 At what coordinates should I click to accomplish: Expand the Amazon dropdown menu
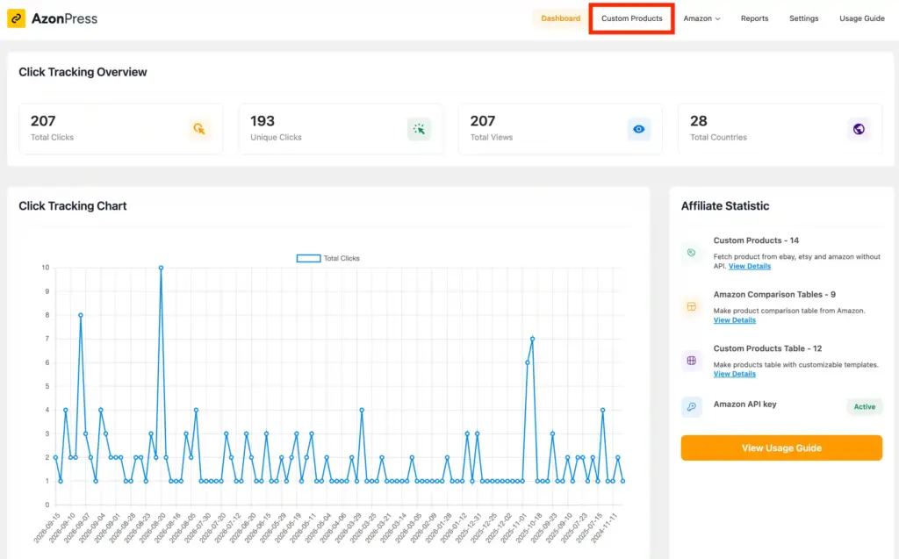[701, 18]
